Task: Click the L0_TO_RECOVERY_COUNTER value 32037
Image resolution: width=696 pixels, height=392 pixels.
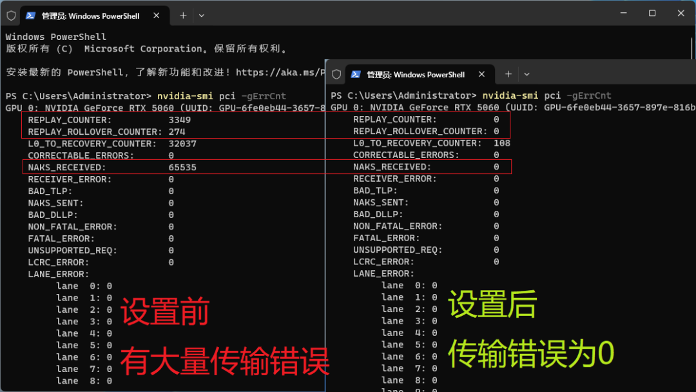Action: coord(182,144)
